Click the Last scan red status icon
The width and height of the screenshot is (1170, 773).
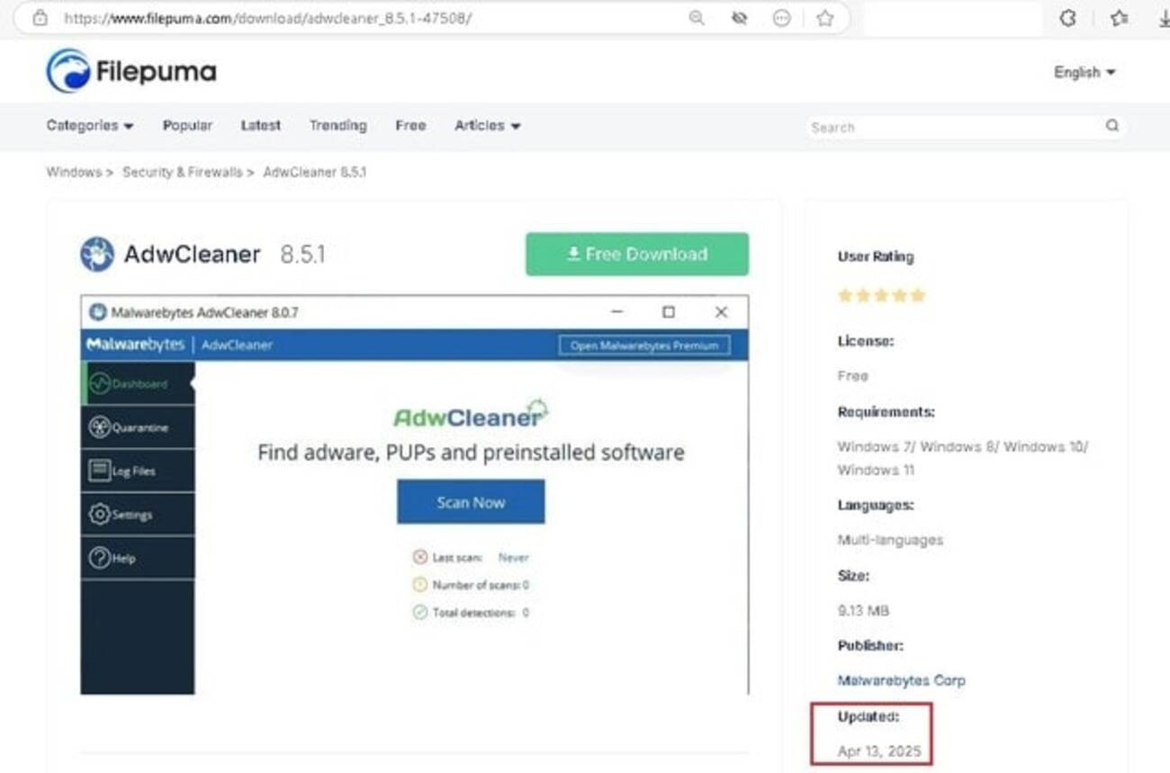(x=419, y=557)
